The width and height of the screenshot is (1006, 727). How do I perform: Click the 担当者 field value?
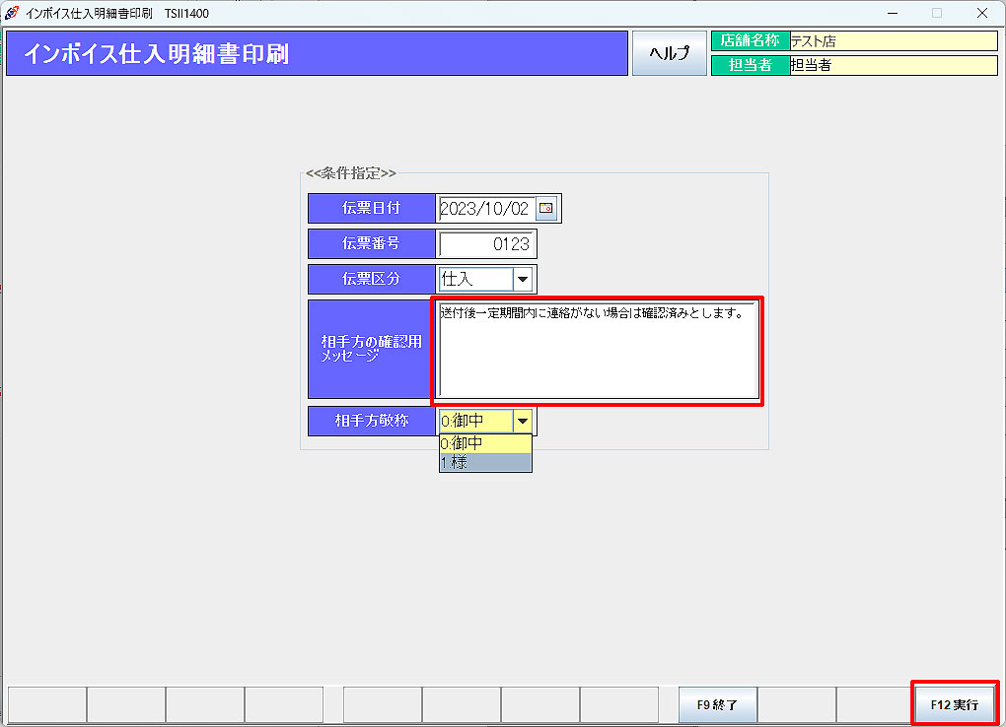894,65
